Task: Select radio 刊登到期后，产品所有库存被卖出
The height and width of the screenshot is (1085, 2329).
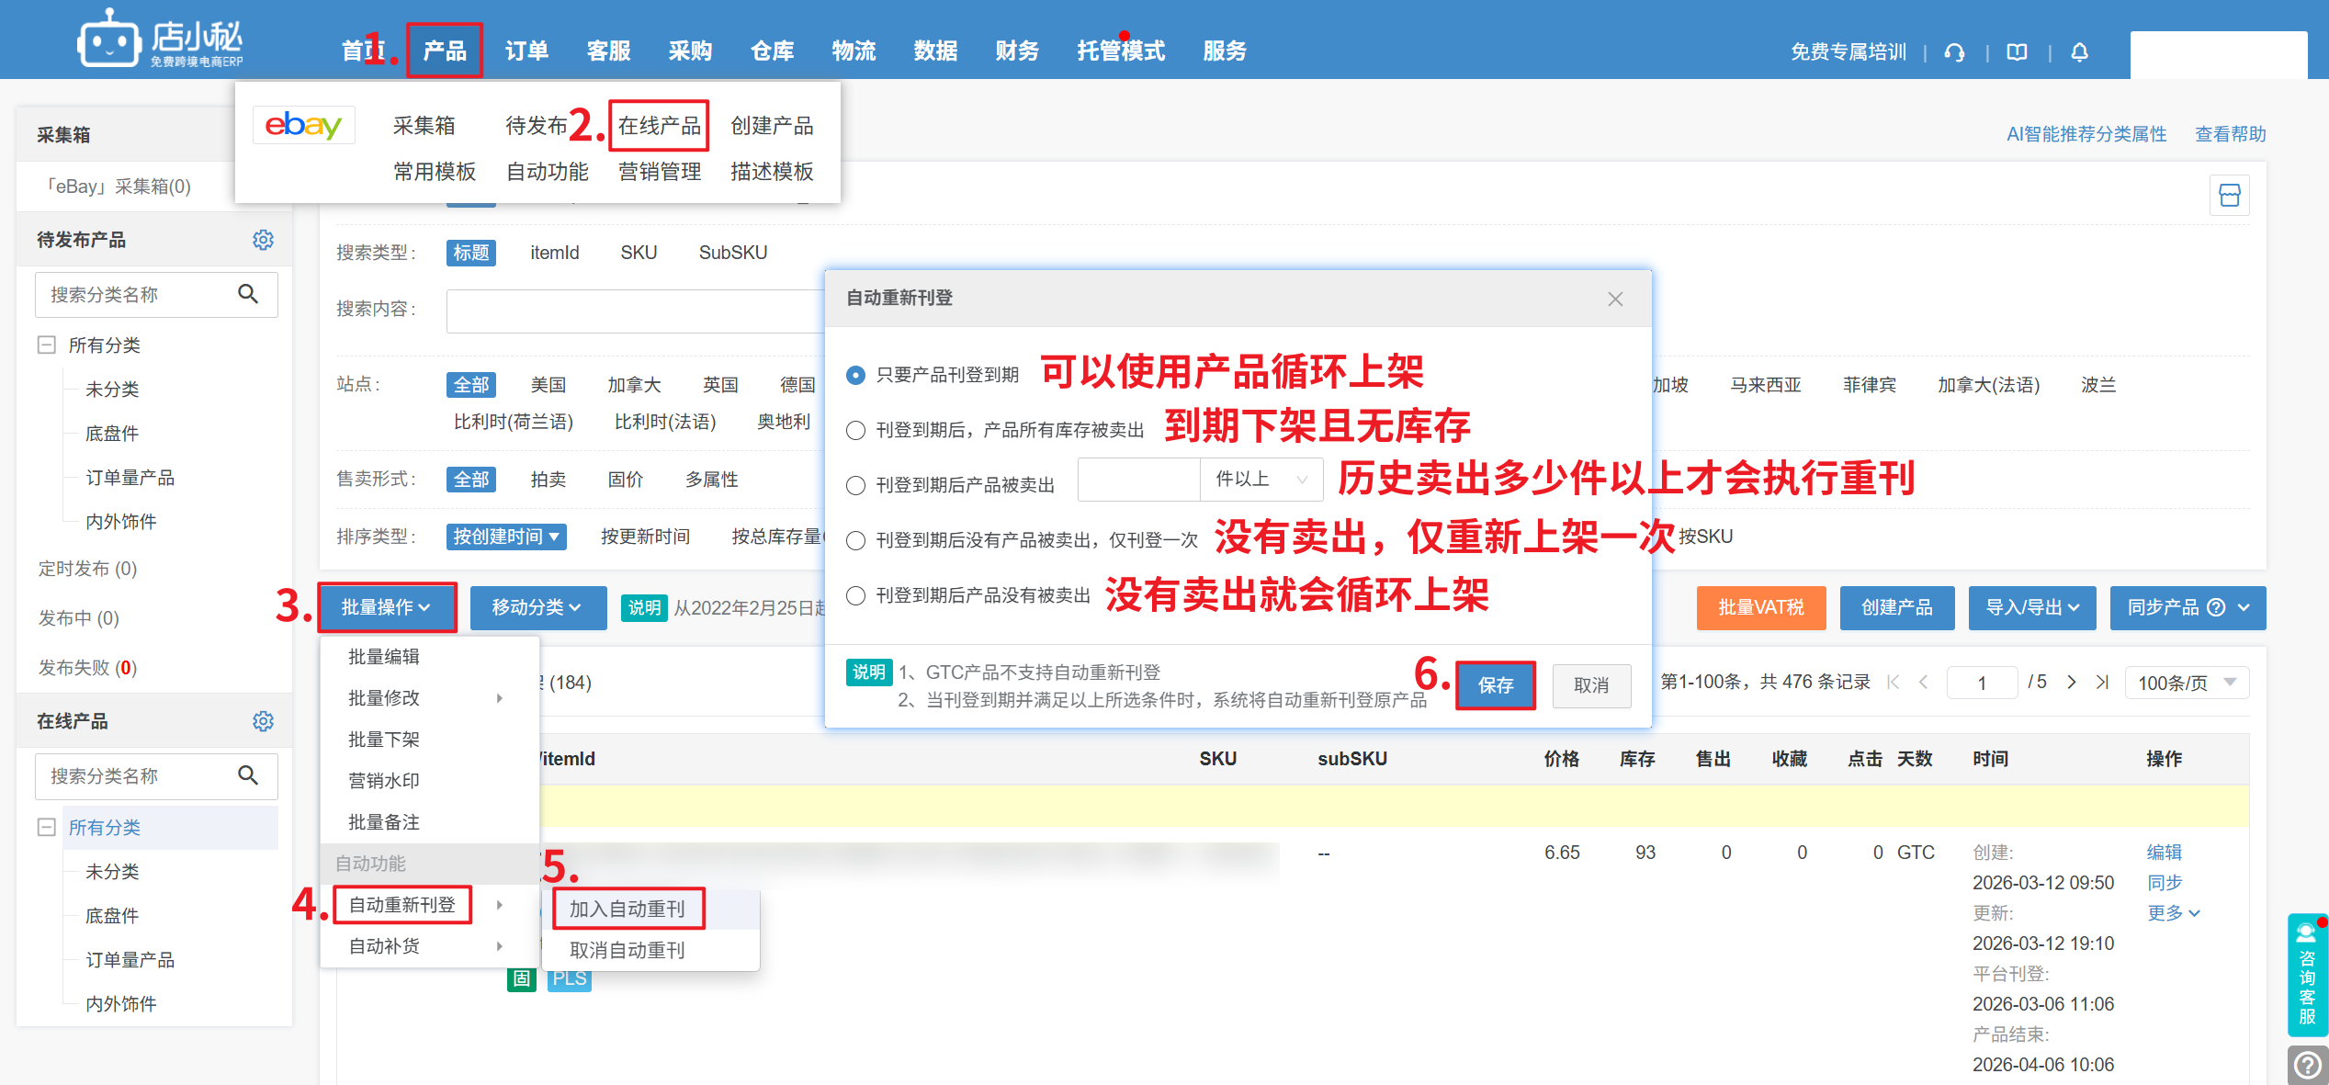Action: [855, 430]
